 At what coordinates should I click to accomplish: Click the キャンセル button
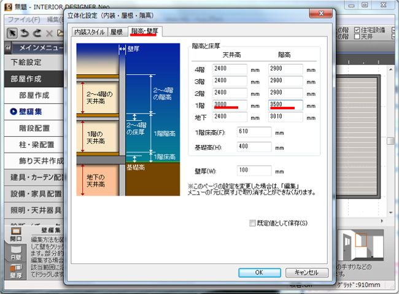(306, 272)
